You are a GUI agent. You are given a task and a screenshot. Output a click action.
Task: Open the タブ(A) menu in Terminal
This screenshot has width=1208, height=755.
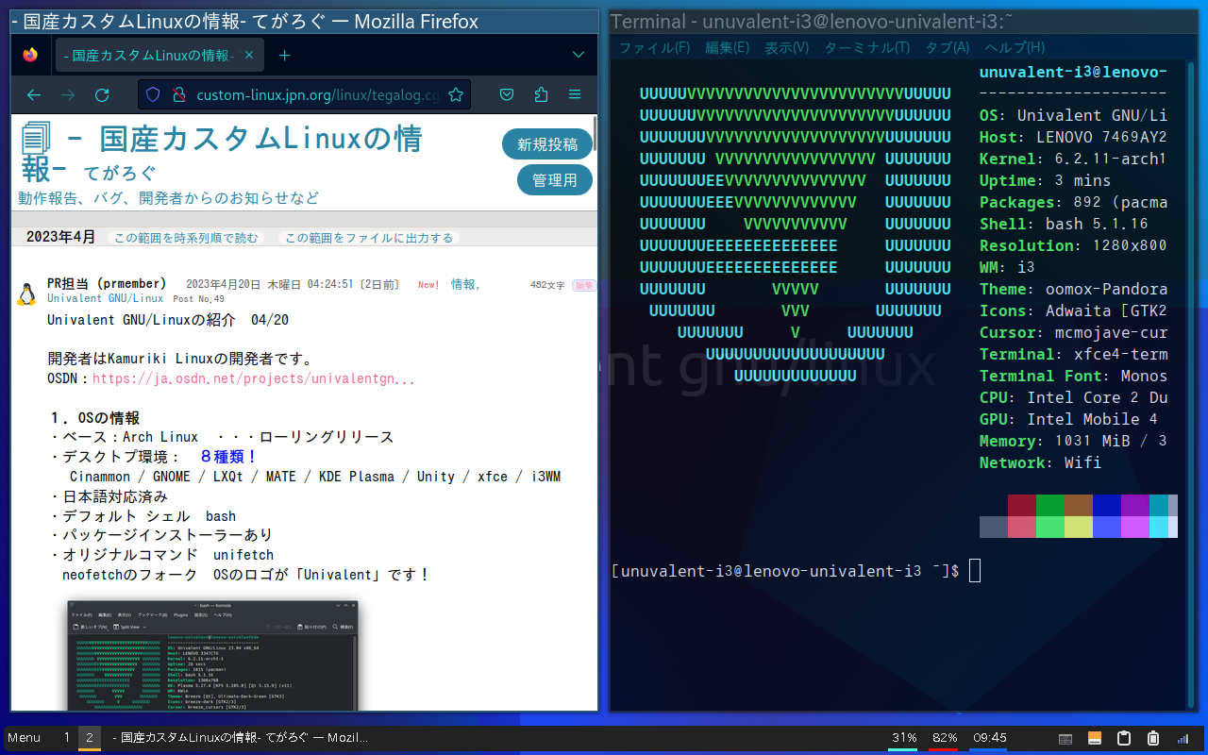(x=948, y=47)
